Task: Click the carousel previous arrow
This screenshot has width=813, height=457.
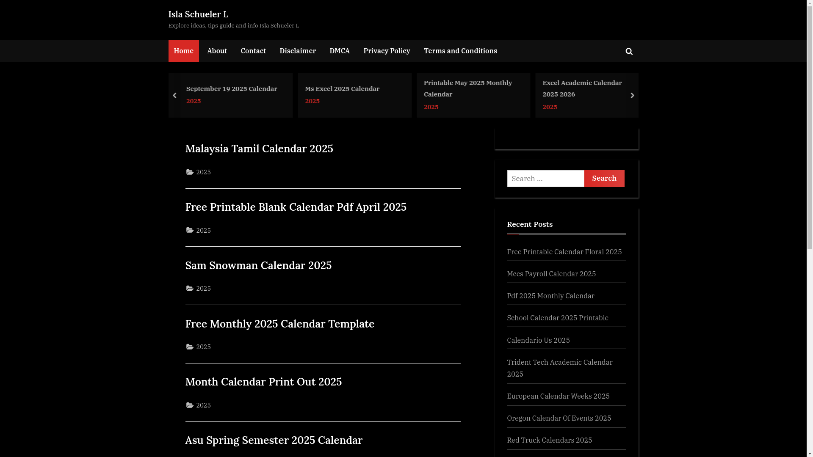Action: click(x=174, y=96)
